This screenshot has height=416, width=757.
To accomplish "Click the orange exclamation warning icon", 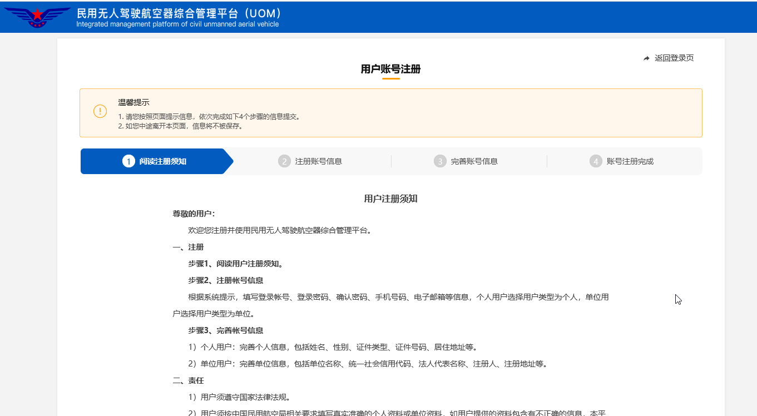I will pyautogui.click(x=100, y=111).
